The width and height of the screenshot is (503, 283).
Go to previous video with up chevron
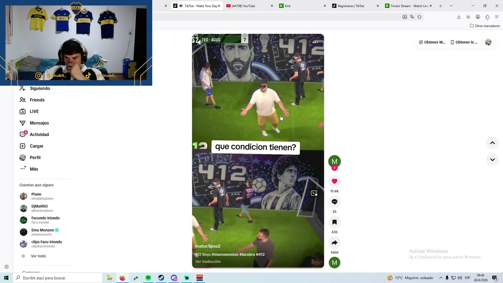[x=492, y=143]
